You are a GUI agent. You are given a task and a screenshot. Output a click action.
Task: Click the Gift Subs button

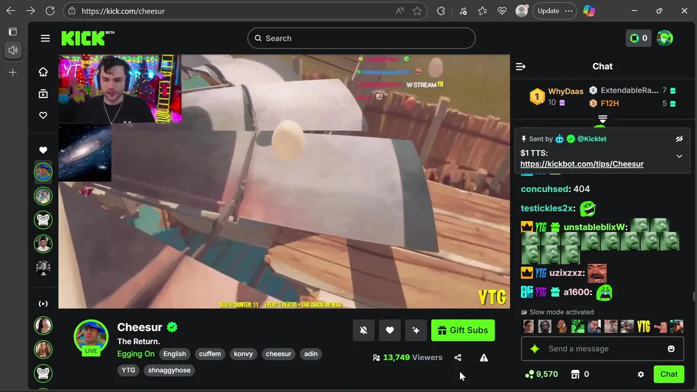[463, 330]
